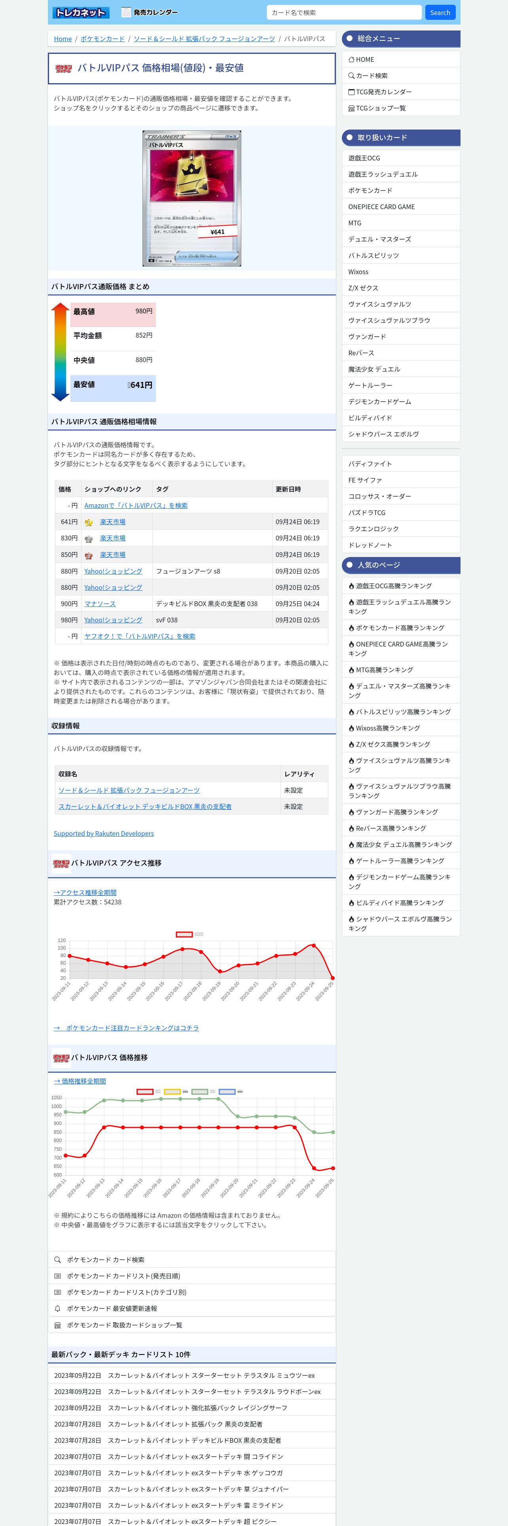Click the gold crown icon on the 641円 row

pyautogui.click(x=89, y=523)
